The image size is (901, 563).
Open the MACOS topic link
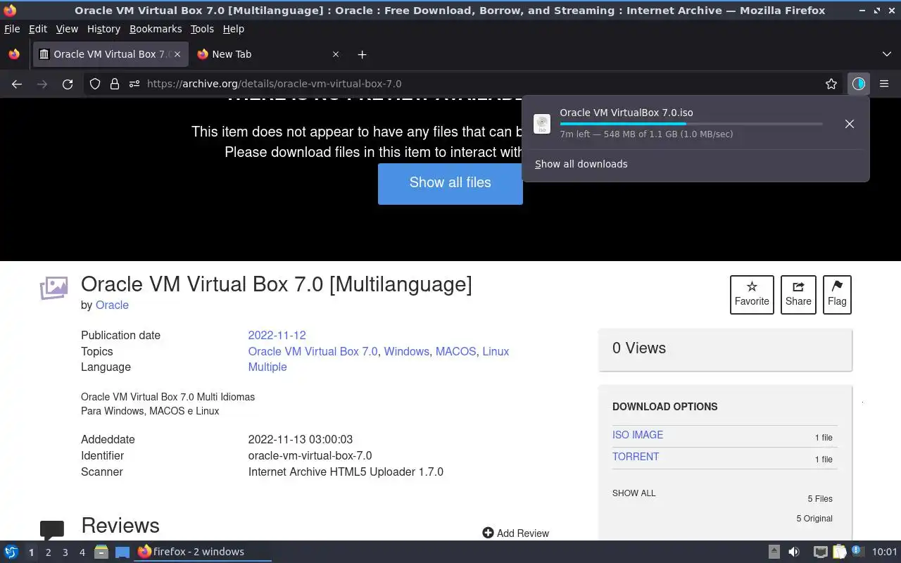pos(455,351)
